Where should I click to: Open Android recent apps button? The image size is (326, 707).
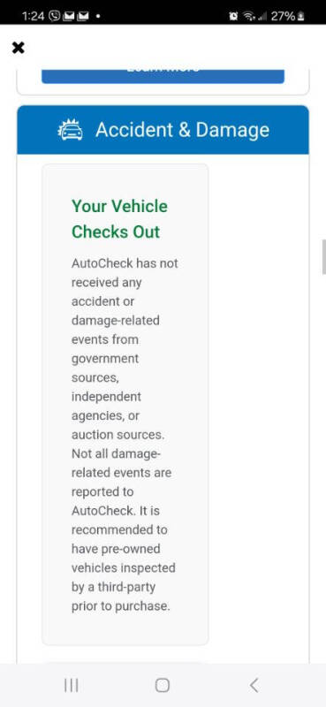[x=72, y=686]
